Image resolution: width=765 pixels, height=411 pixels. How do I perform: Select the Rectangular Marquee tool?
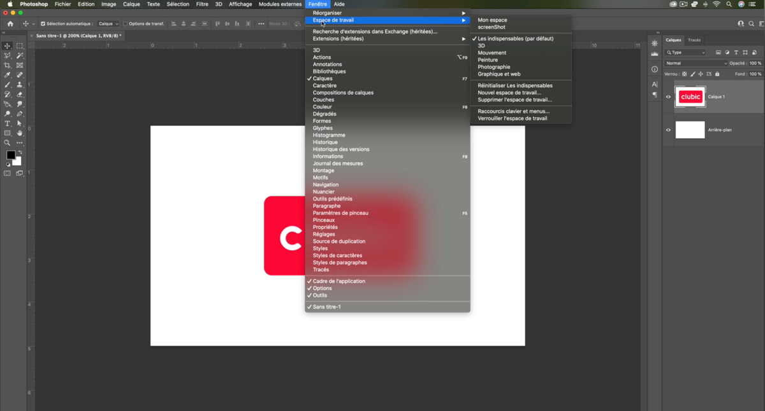(x=20, y=46)
